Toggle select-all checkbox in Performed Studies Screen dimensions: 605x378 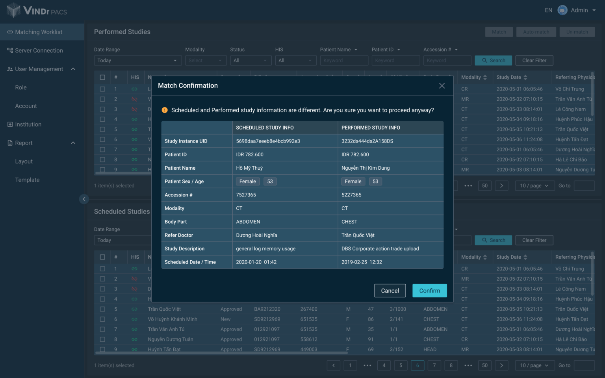click(102, 78)
